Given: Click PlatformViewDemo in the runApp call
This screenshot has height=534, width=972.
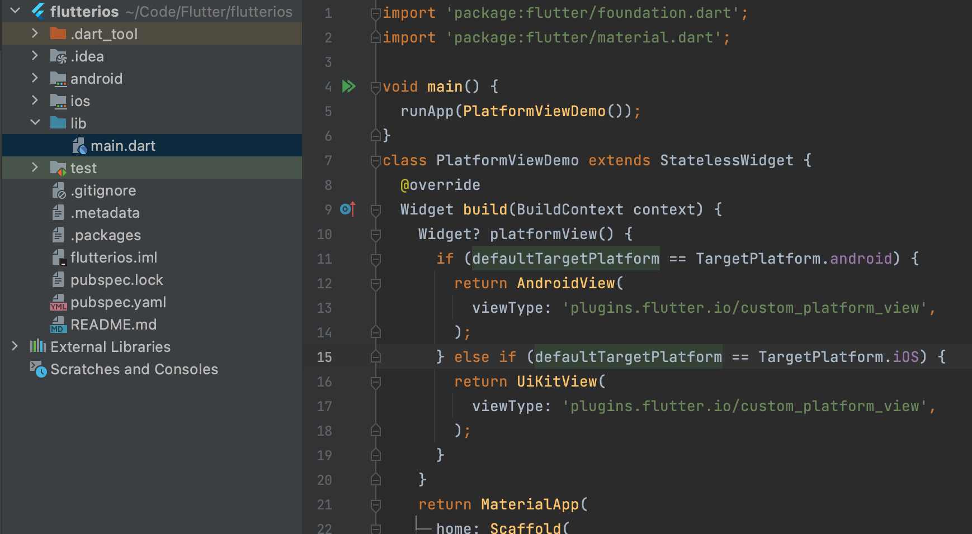Looking at the screenshot, I should click(534, 111).
